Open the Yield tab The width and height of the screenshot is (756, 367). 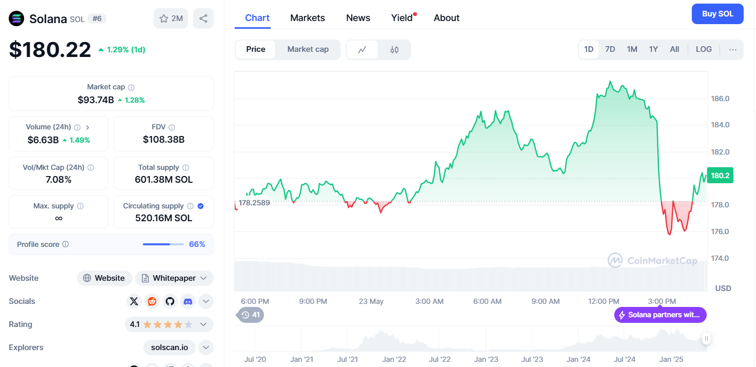pyautogui.click(x=402, y=18)
